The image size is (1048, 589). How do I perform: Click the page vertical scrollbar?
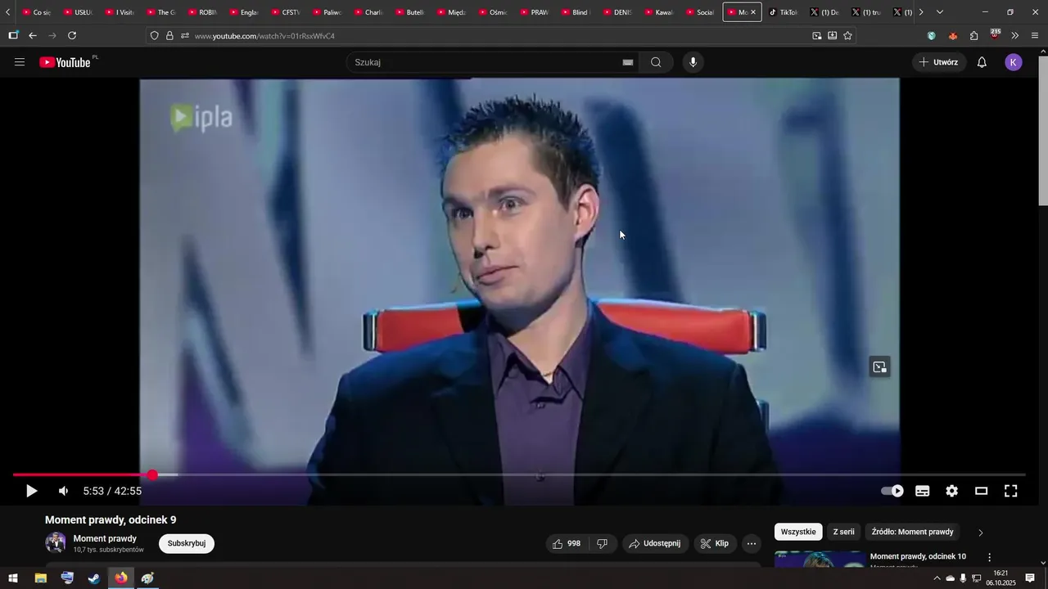point(1042,131)
